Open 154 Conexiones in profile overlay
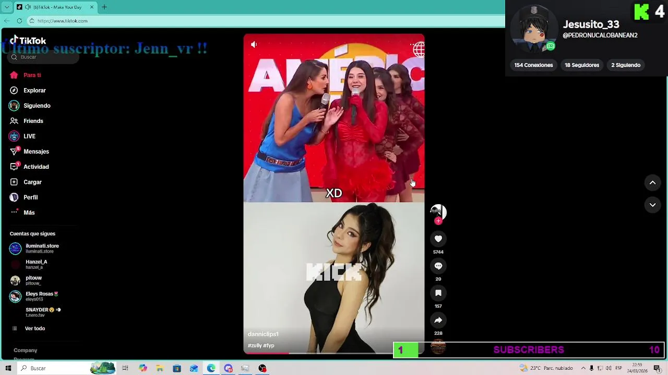668x375 pixels. 533,65
